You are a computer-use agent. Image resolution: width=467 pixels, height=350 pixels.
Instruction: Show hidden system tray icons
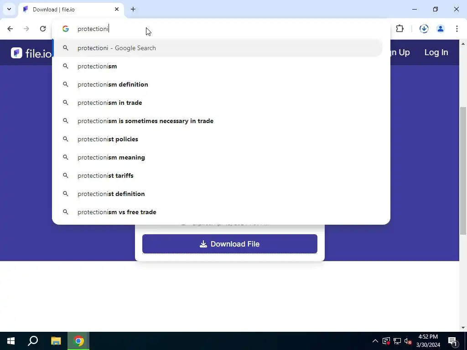(375, 341)
